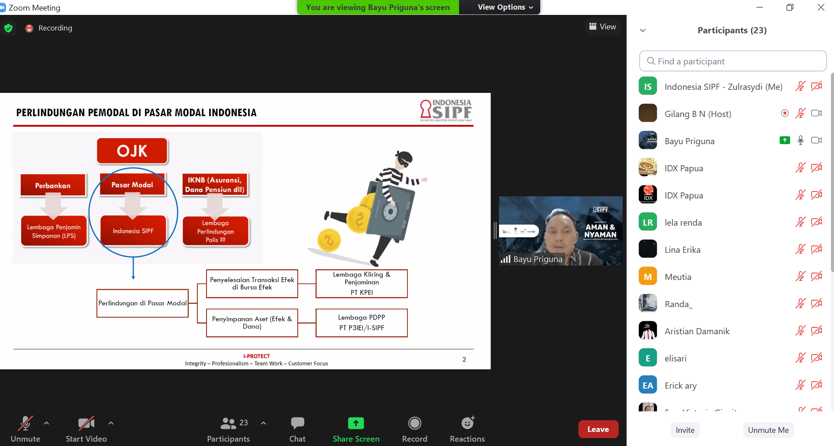834x446 pixels.
Task: Toggle Indonesia SIPF - Zulrasydi microphone icon
Action: point(800,86)
